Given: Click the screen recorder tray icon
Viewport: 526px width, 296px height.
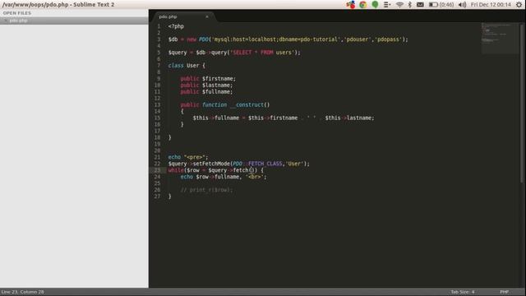Looking at the screenshot, I should pos(351,5).
